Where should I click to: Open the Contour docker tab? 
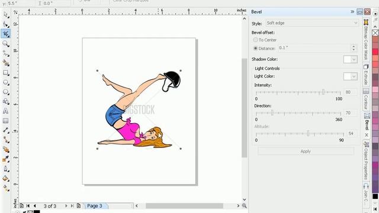coord(366,99)
